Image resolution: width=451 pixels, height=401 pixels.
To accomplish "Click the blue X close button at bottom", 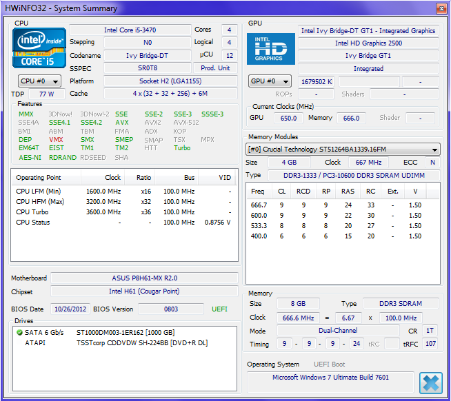I will pyautogui.click(x=430, y=382).
